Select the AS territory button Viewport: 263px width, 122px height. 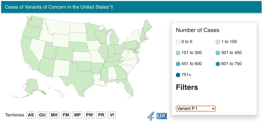pos(31,115)
